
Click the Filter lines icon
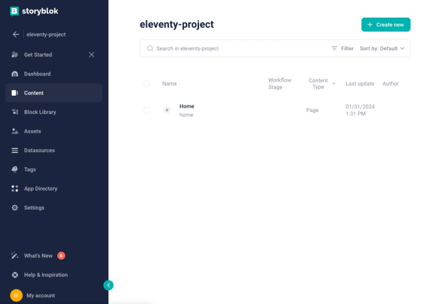pyautogui.click(x=334, y=48)
